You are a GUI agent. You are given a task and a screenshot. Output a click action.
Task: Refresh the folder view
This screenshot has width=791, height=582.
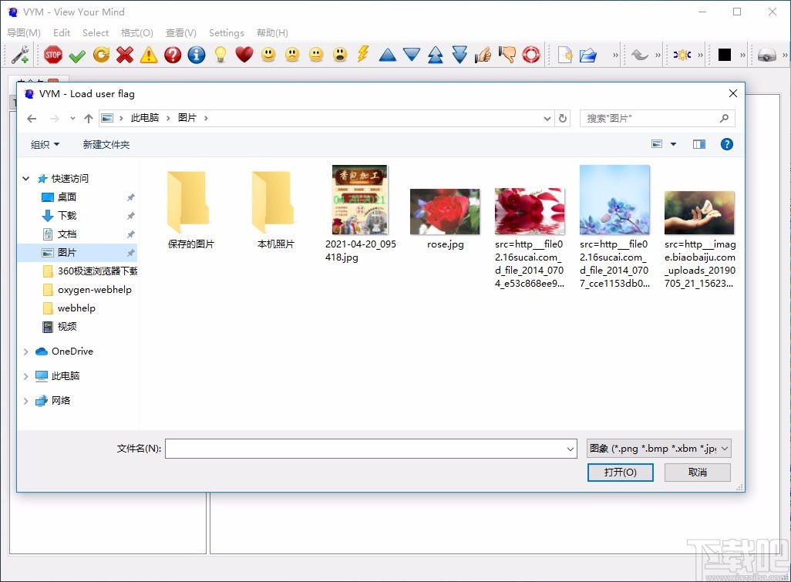click(563, 119)
